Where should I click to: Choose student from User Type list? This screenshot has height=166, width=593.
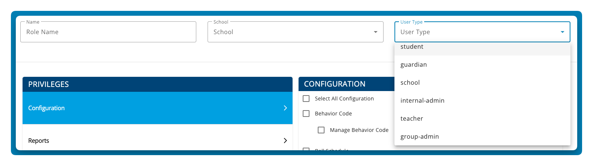pyautogui.click(x=482, y=48)
